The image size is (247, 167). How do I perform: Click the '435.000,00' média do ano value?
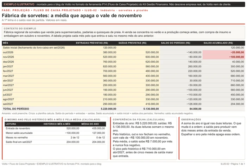tap(99, 128)
